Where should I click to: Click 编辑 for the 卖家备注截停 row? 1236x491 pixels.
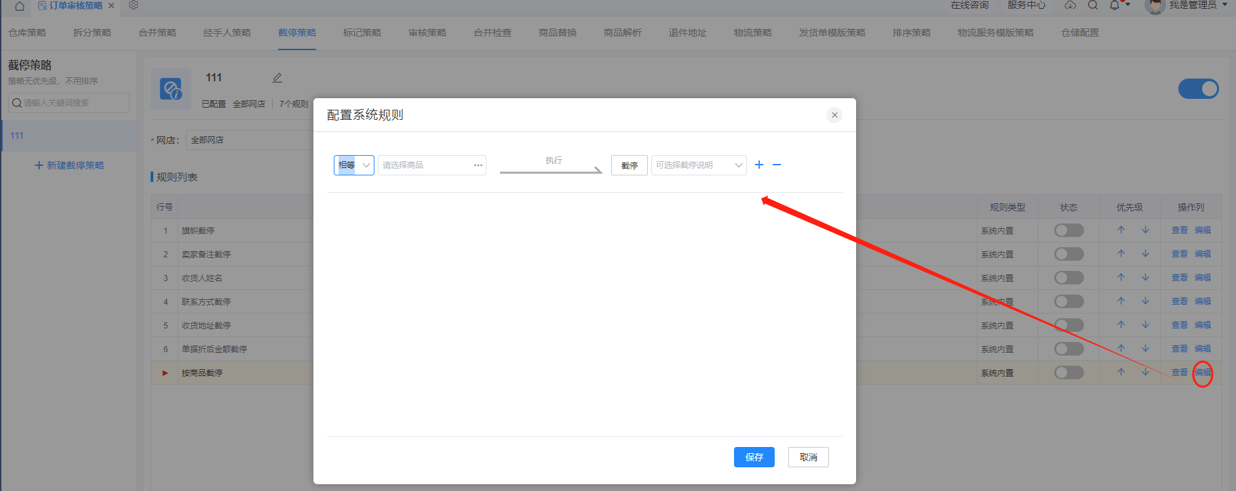click(1203, 254)
